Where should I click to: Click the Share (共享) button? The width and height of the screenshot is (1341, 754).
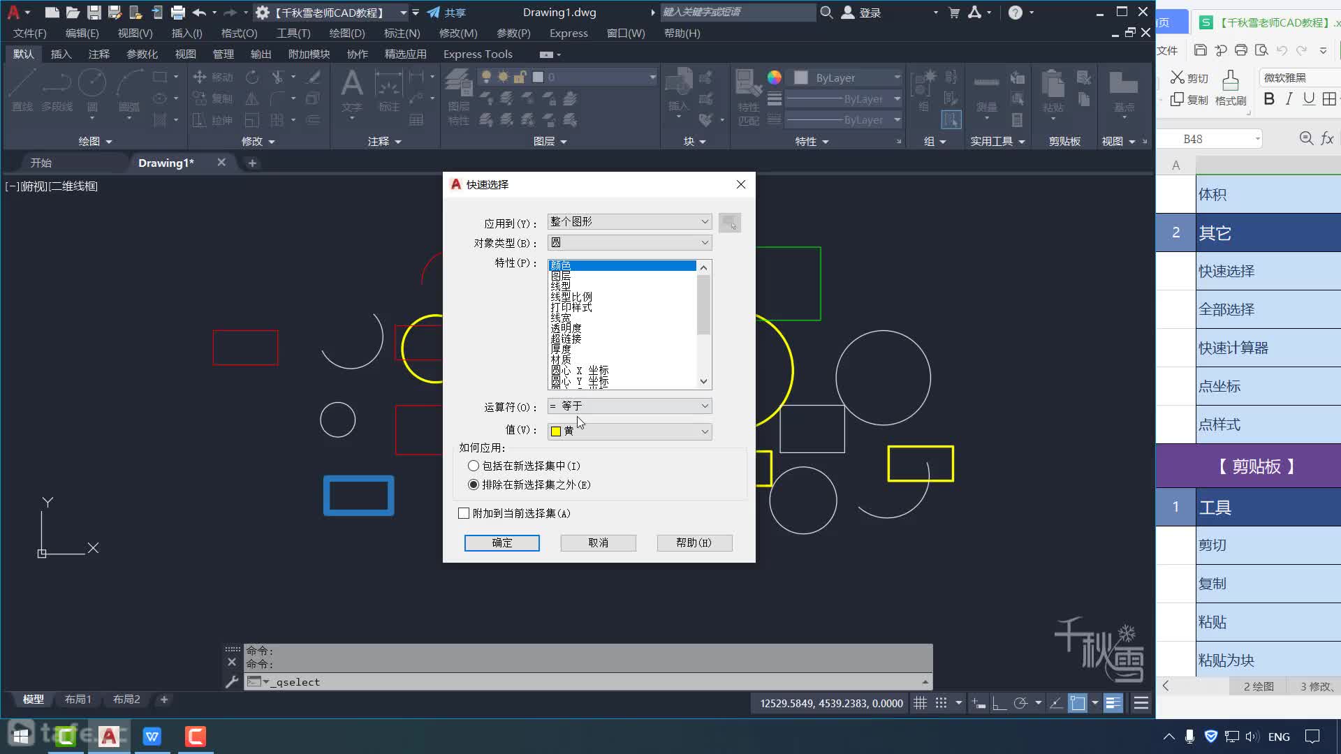tap(447, 13)
